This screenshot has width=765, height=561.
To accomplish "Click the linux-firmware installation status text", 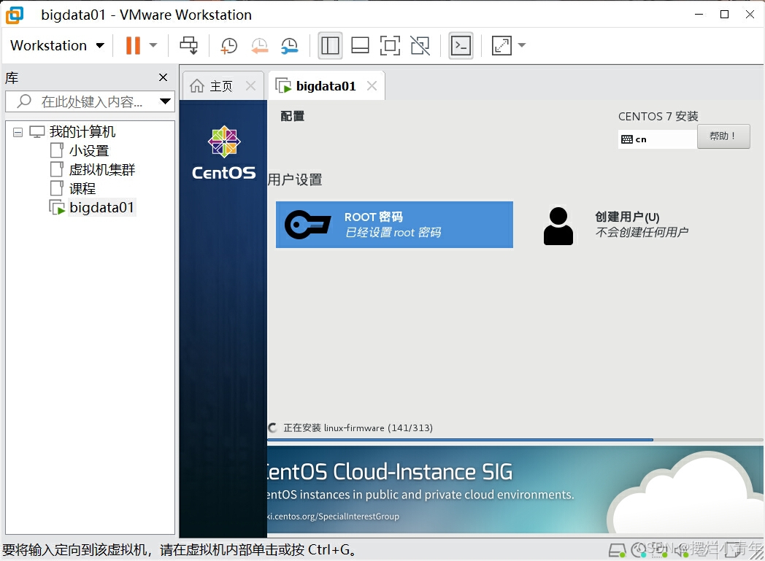I will (x=358, y=428).
